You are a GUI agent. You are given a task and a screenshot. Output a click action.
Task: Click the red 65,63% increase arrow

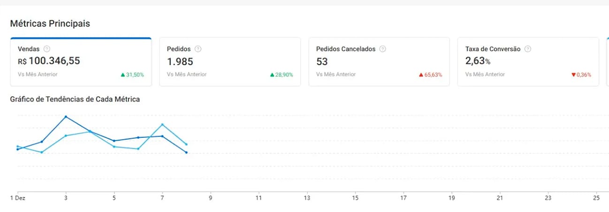[421, 75]
